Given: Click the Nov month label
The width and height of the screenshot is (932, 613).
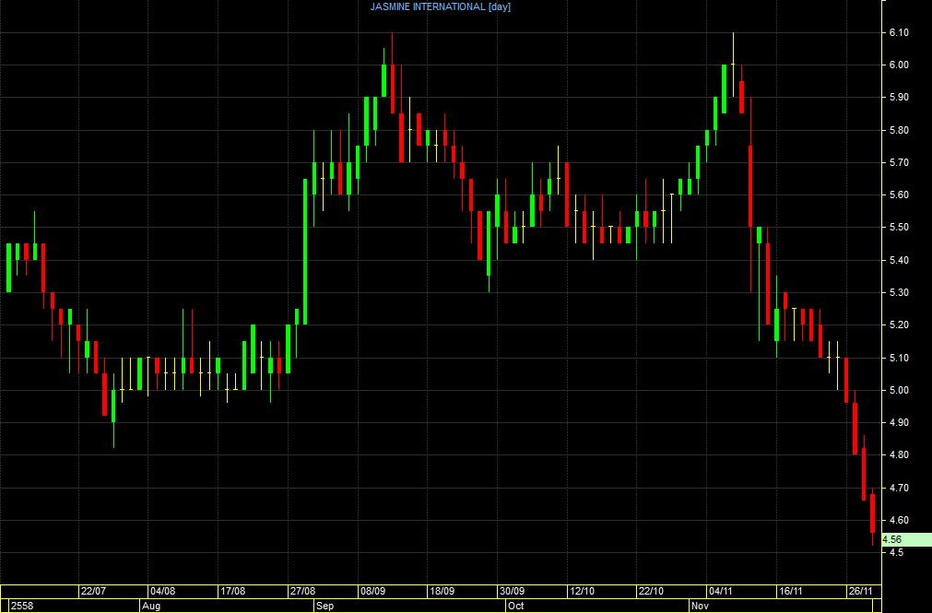Looking at the screenshot, I should [x=701, y=606].
